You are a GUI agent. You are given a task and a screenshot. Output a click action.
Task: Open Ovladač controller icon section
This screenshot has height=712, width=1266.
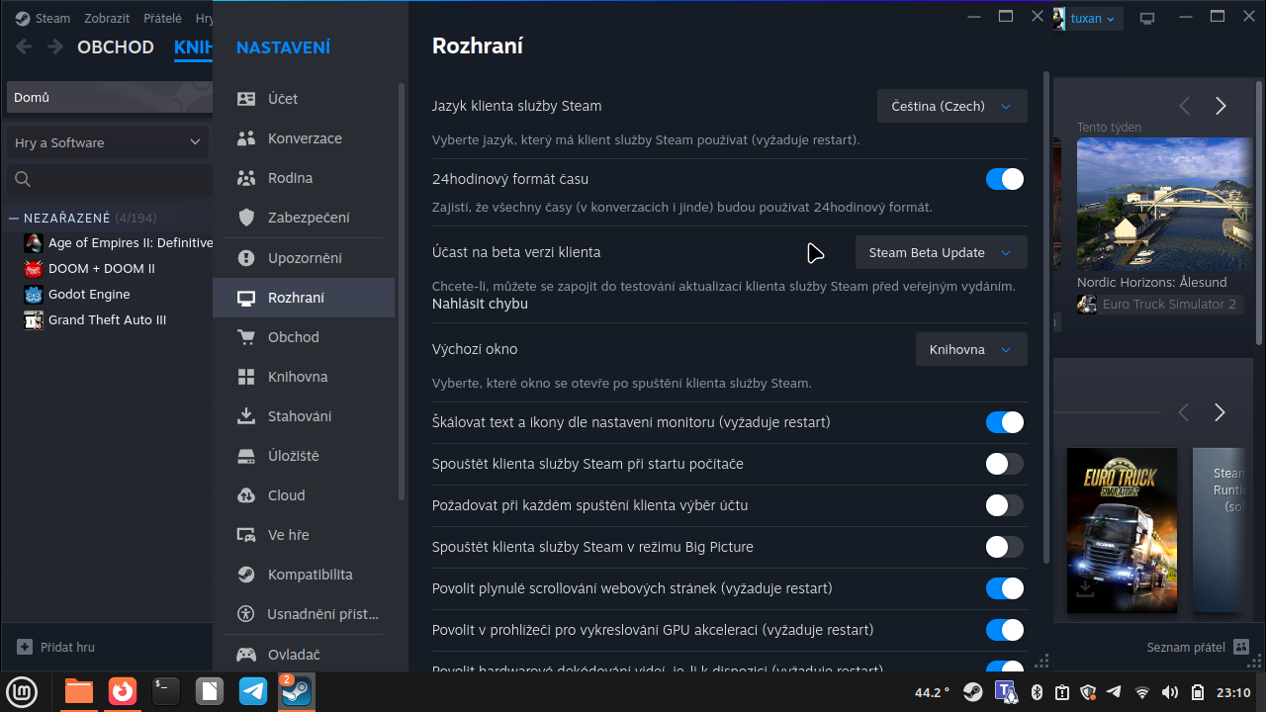pos(247,655)
